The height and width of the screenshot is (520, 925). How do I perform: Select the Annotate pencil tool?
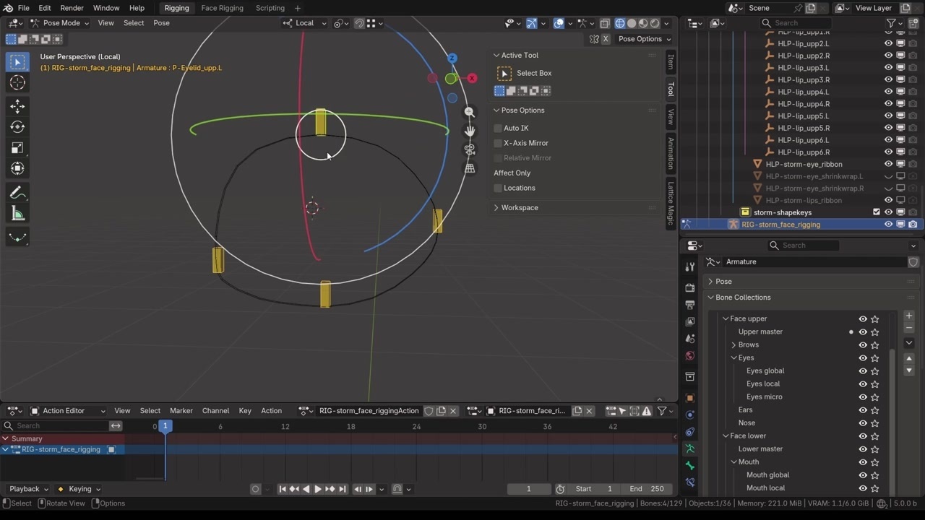(17, 193)
